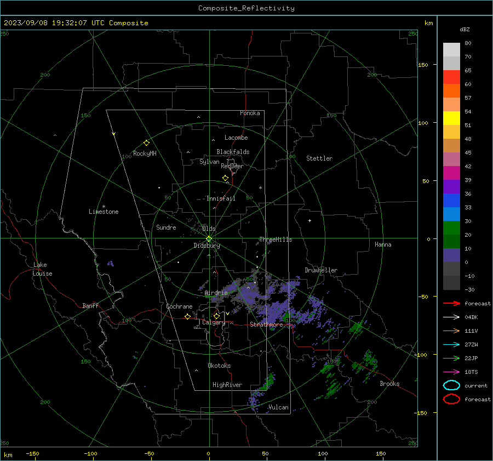Select the slate purple 0-10 dBZ swatch
The width and height of the screenshot is (493, 461).
451,255
